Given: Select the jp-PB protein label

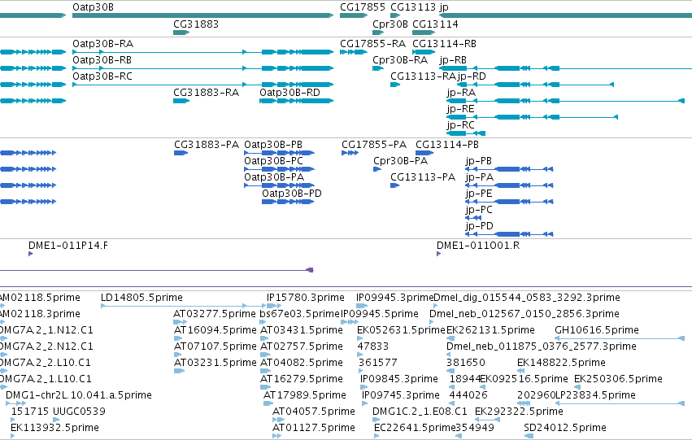Looking at the screenshot, I should coord(479,161).
